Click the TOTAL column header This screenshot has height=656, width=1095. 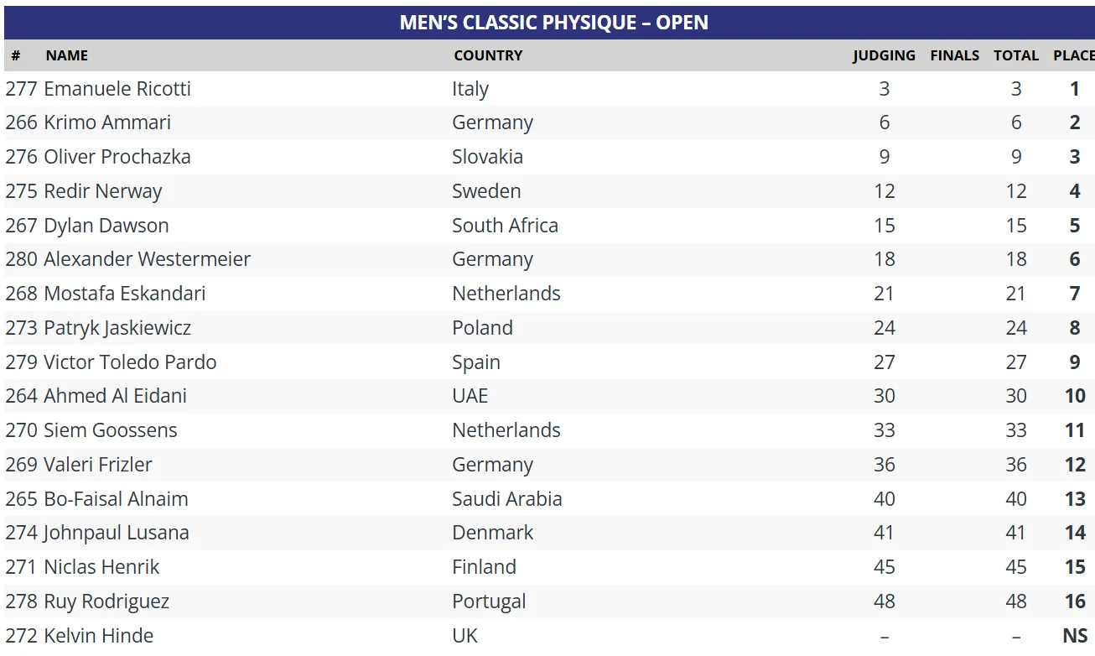click(1015, 55)
